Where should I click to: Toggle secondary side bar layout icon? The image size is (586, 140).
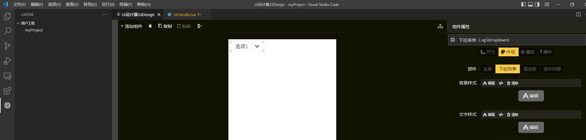537,4
